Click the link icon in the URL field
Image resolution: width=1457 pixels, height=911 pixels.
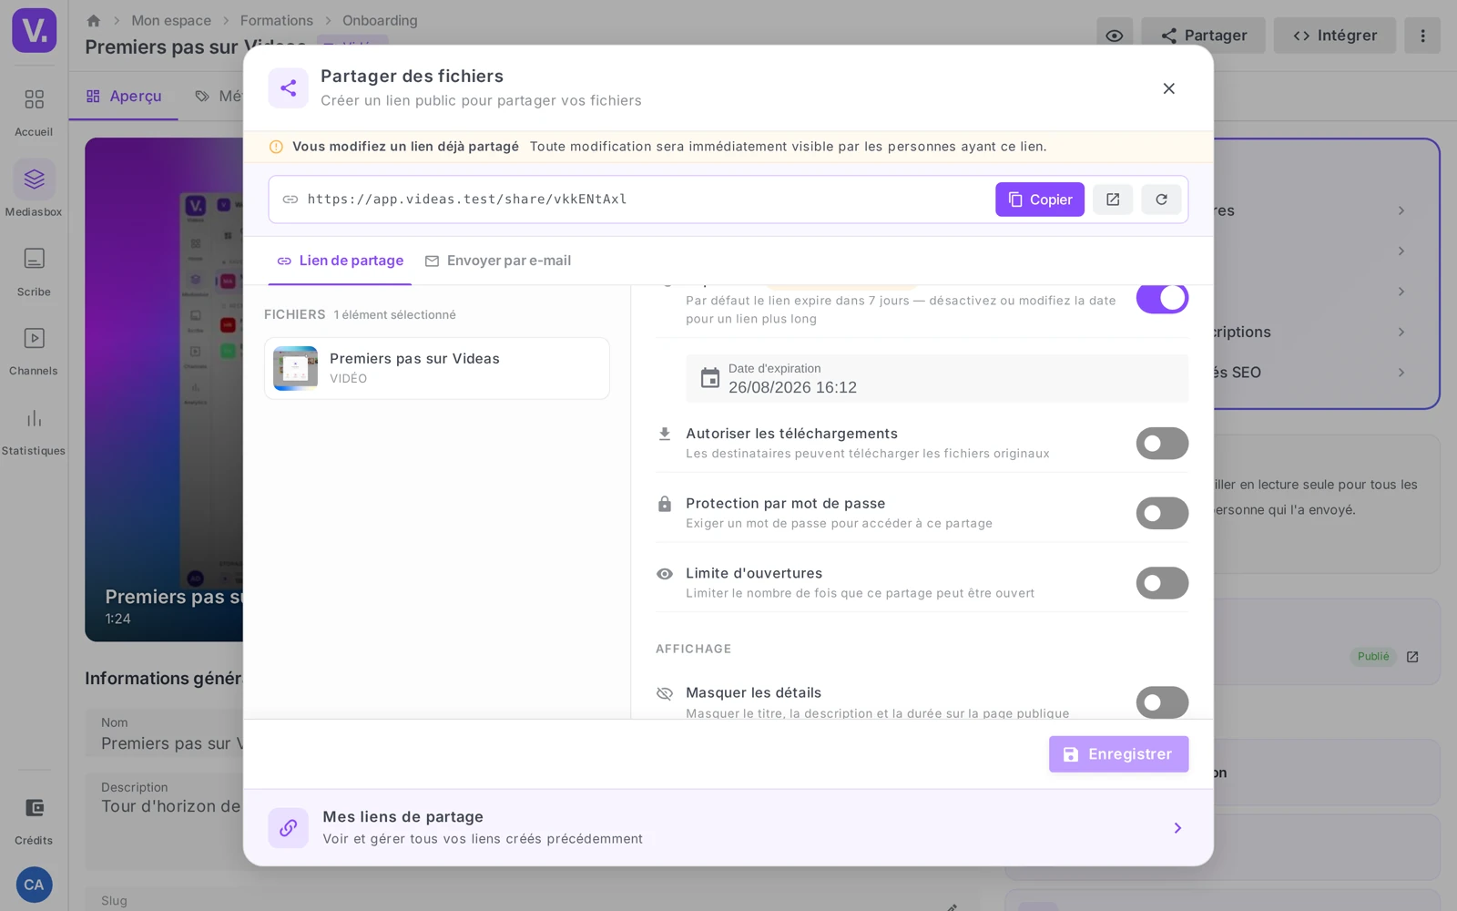coord(290,200)
